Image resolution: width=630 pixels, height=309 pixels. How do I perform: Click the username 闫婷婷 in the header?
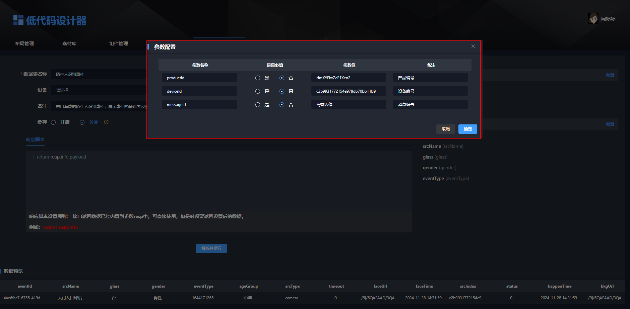[608, 19]
